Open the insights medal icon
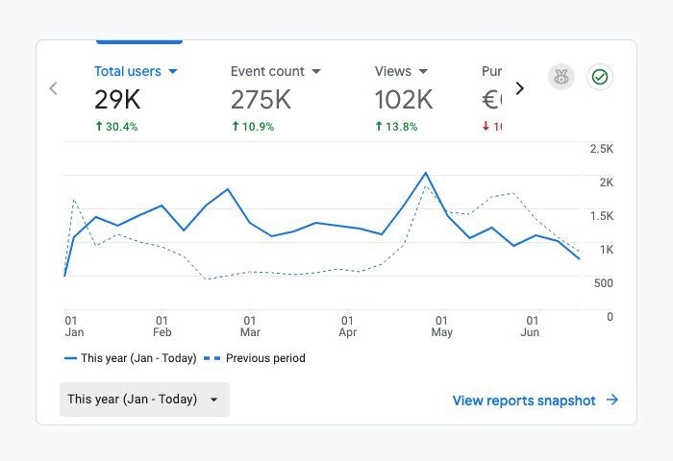The image size is (673, 461). tap(561, 77)
